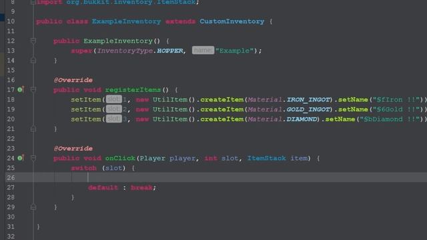
Task: Click the ItemStack parameter type on line 24
Action: pos(267,158)
